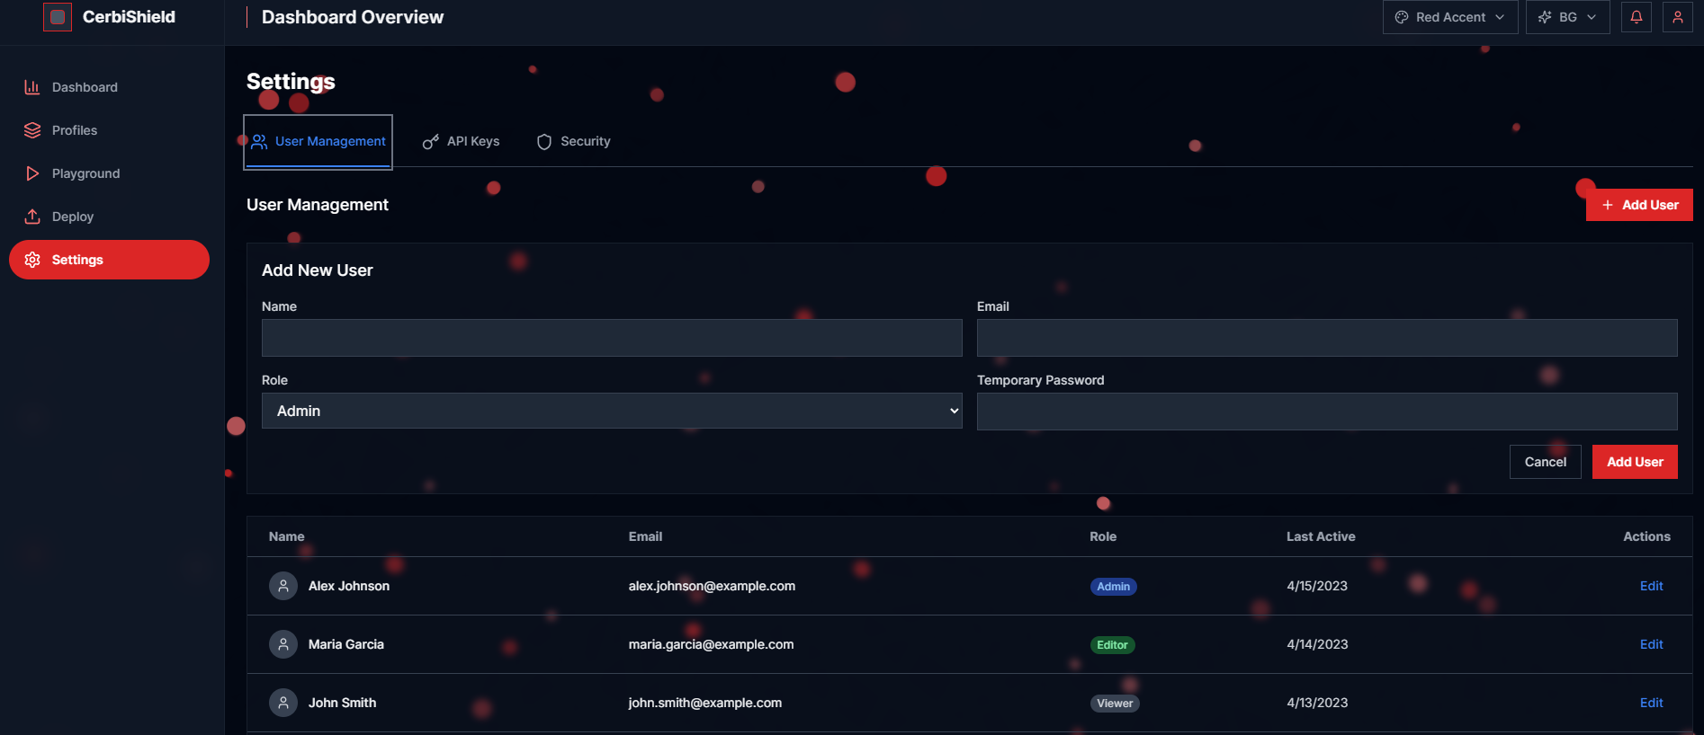Click Alex Johnson's avatar icon
This screenshot has width=1704, height=735.
[x=283, y=586]
